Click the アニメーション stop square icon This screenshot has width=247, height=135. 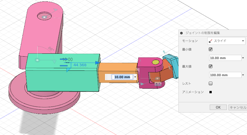(211, 92)
